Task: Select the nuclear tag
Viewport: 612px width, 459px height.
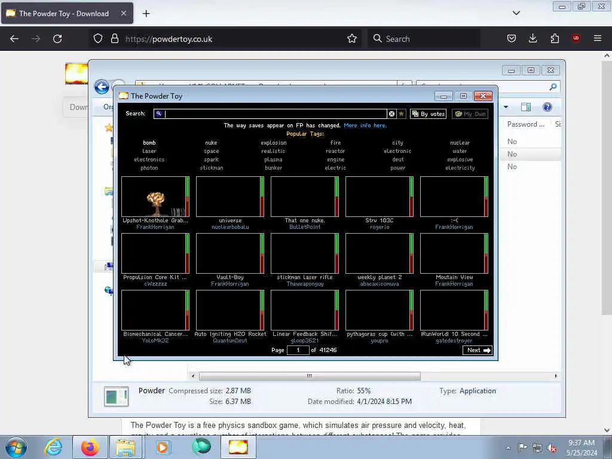Action: pyautogui.click(x=460, y=143)
